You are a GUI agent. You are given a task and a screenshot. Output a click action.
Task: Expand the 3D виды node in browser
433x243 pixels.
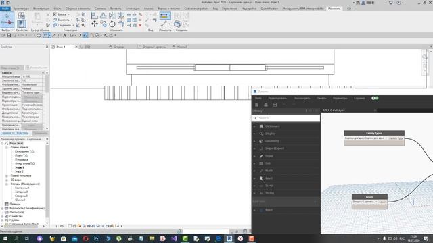pyautogui.click(x=7, y=180)
